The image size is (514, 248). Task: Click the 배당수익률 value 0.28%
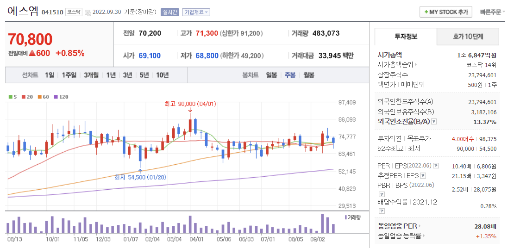coord(489,206)
